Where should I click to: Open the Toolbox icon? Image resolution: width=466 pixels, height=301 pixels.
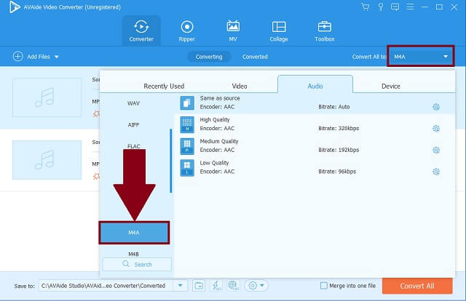coord(324,26)
